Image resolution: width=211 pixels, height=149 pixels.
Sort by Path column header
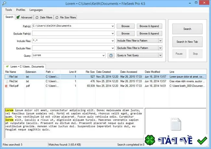tap(53, 72)
